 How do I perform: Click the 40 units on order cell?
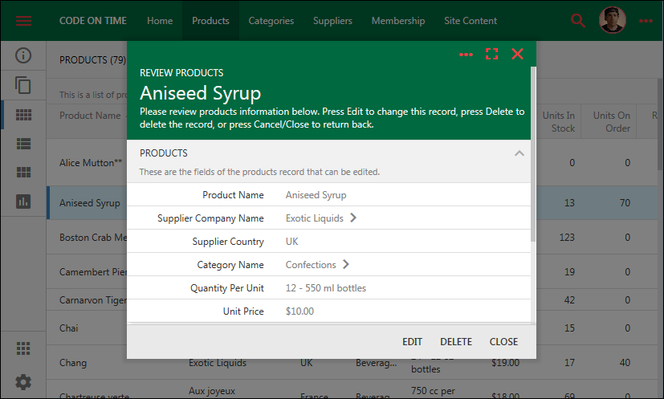625,363
